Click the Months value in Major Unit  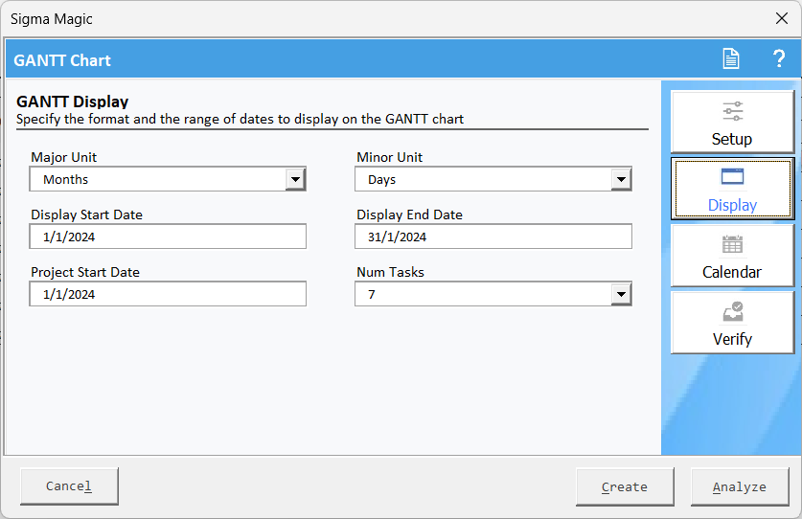(65, 179)
